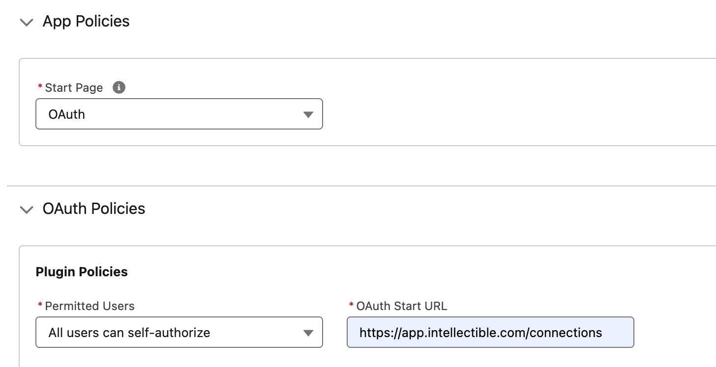The image size is (716, 367).
Task: Collapse the OAuth Policies section
Action: pyautogui.click(x=27, y=210)
